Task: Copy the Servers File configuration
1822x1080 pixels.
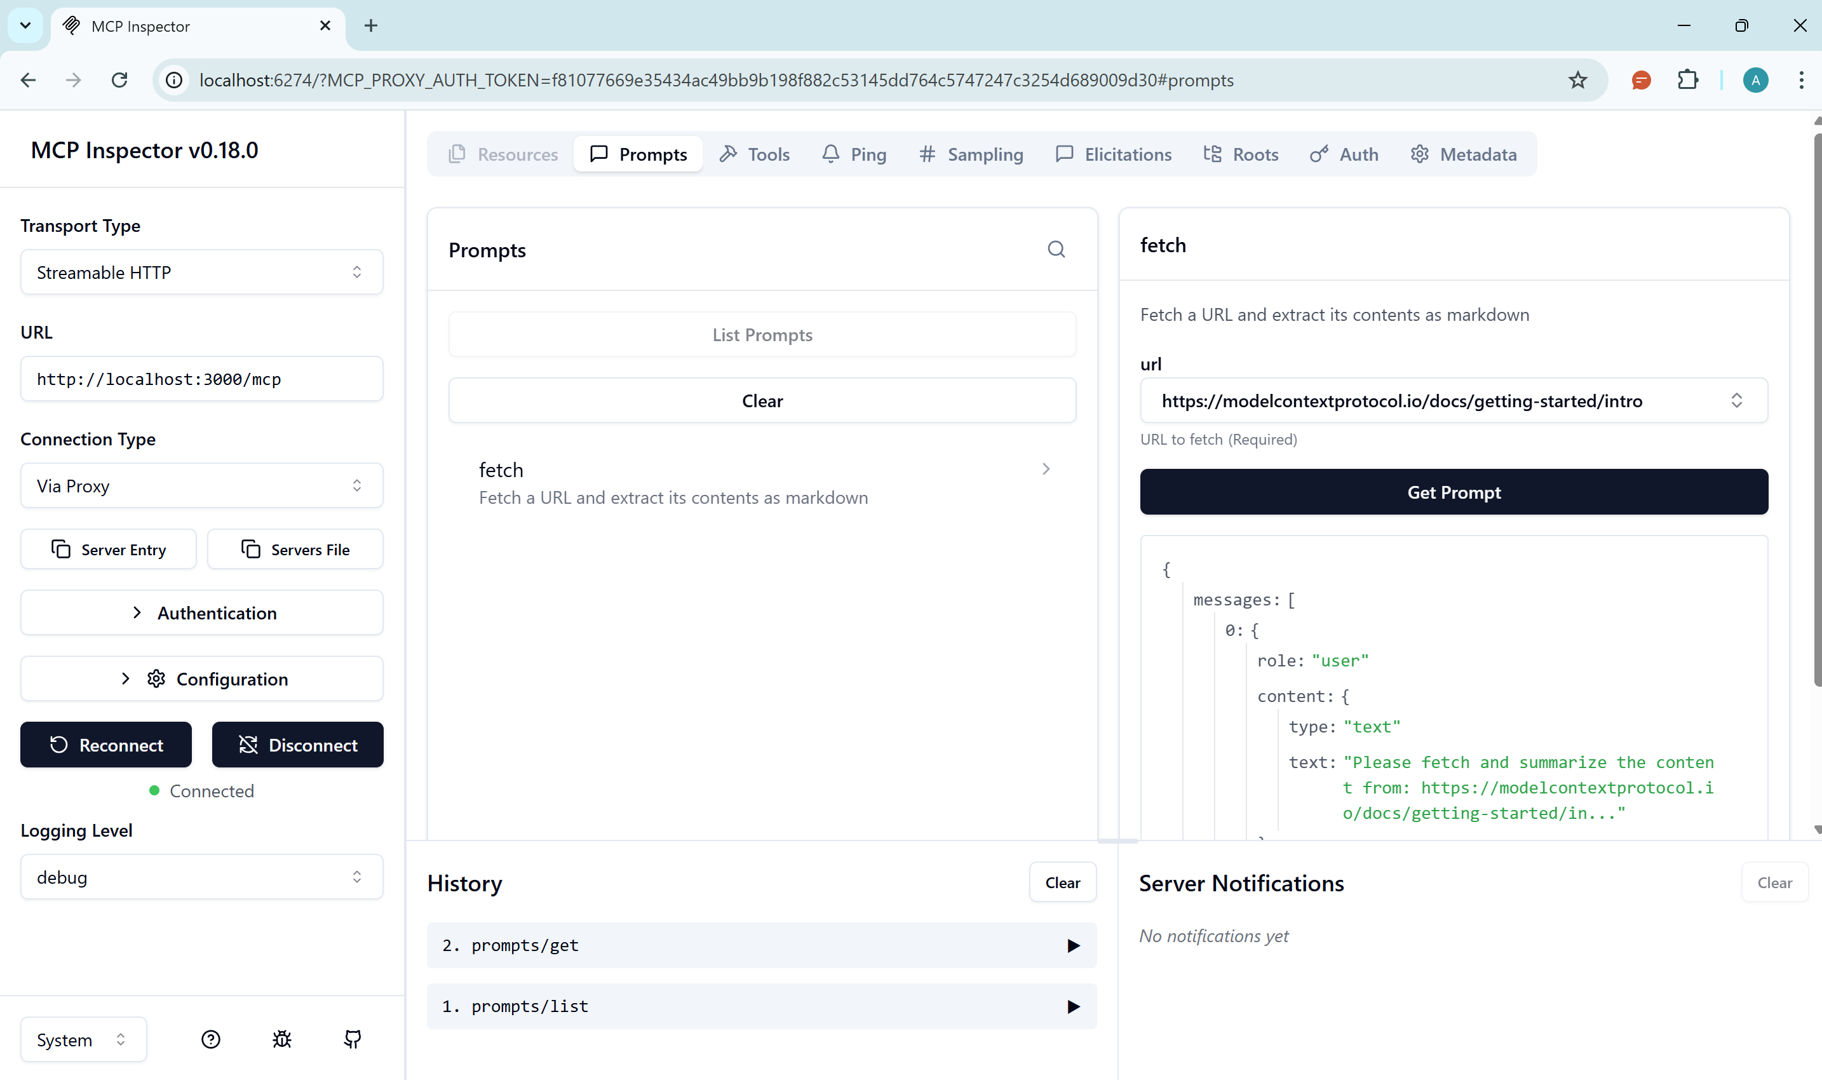Action: pos(295,549)
